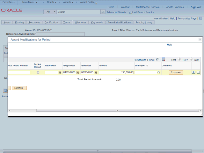Screen dimensions: 204x153
Task: Expand Main Menu dropdown
Action: click(x=30, y=2)
